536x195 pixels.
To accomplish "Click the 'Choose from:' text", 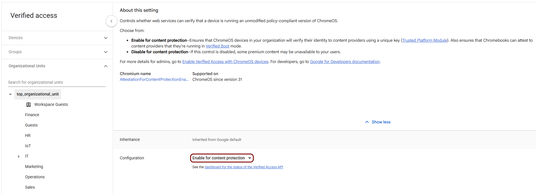I will tap(132, 30).
